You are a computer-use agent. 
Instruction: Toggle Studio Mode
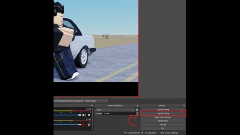(x=163, y=121)
